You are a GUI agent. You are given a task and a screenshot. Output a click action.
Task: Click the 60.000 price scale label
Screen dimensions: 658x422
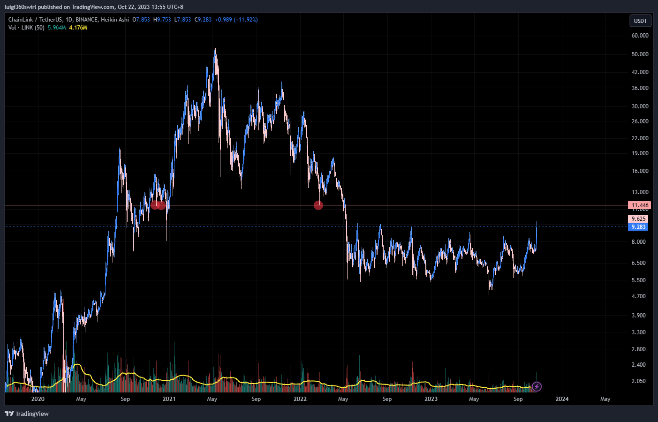640,36
